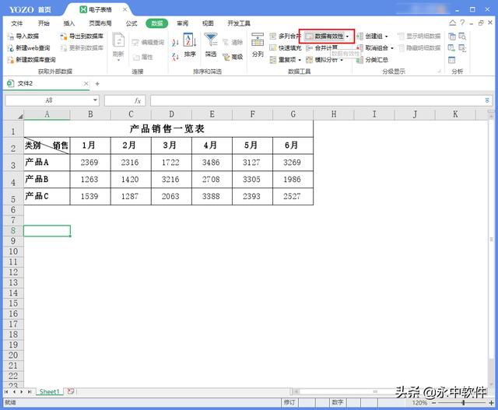The image size is (498, 410).
Task: Open the Name Box dropdown arrow
Action: 95,100
